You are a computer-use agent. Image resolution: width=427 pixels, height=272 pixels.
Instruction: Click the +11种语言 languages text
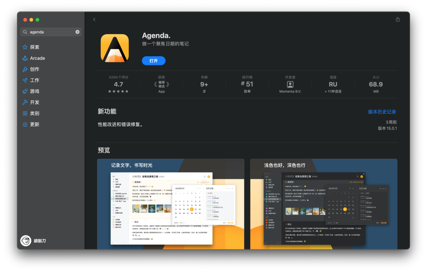coord(333,91)
